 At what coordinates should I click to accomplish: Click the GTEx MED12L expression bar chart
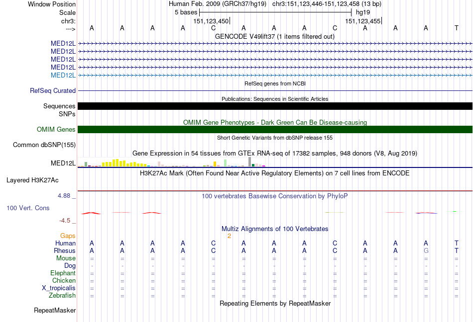tap(171, 162)
